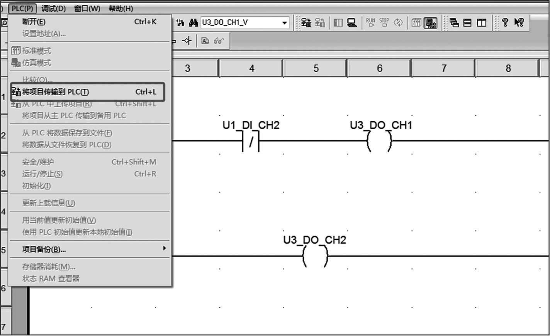Select 存储器消耗(M)... menu entry
550x336 pixels.
(90, 267)
